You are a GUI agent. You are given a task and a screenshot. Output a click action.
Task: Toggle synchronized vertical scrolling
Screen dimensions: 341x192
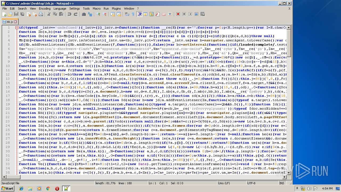click(x=113, y=14)
